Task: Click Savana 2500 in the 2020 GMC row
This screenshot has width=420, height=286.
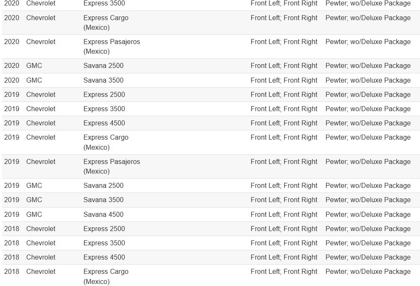Action: tap(103, 66)
